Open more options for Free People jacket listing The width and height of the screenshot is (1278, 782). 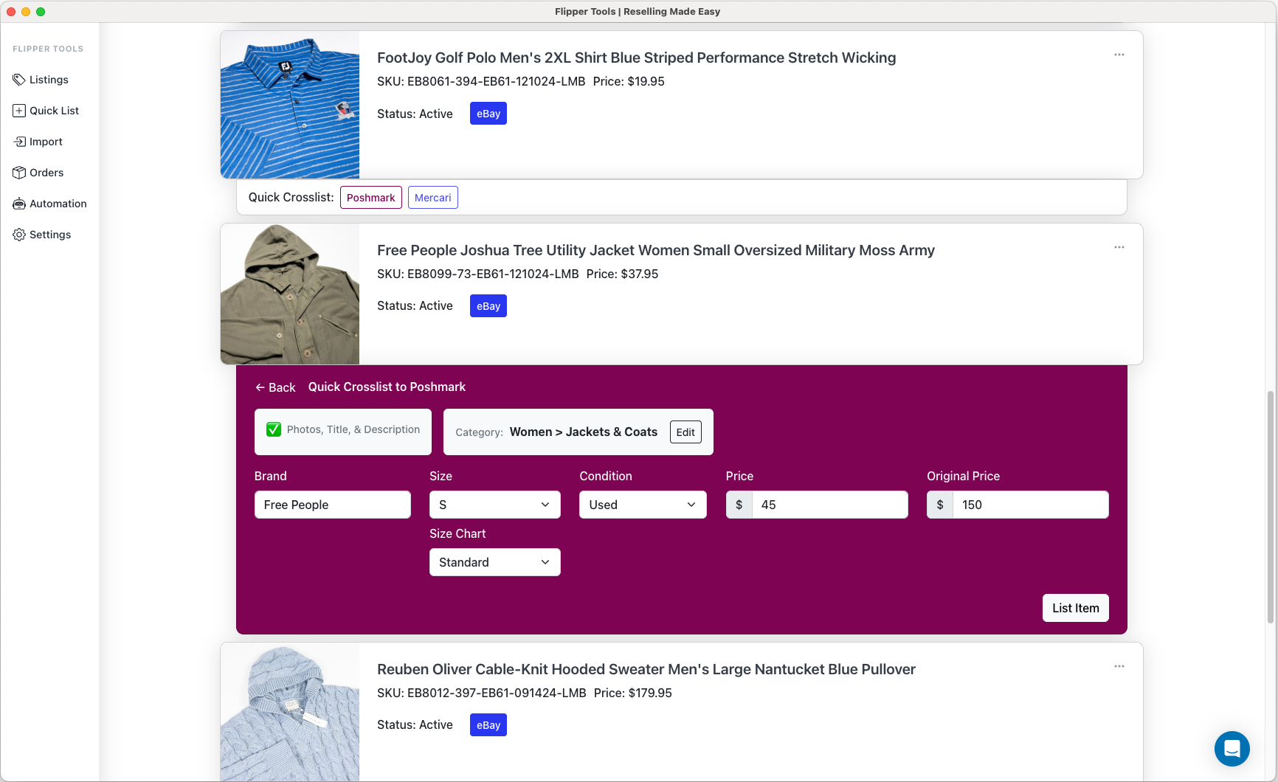(1119, 247)
